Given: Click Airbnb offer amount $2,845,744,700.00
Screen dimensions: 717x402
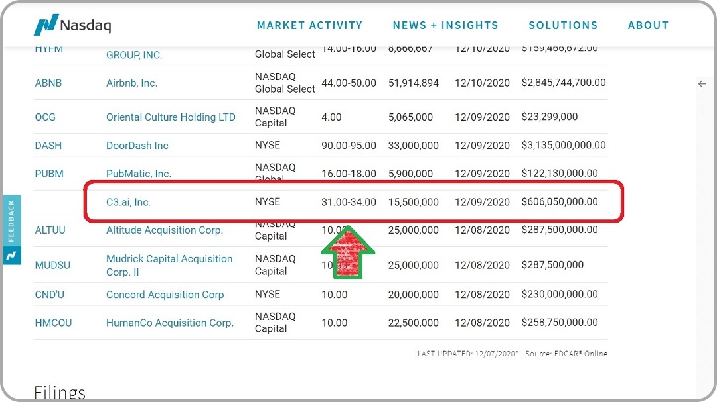Looking at the screenshot, I should [x=564, y=83].
